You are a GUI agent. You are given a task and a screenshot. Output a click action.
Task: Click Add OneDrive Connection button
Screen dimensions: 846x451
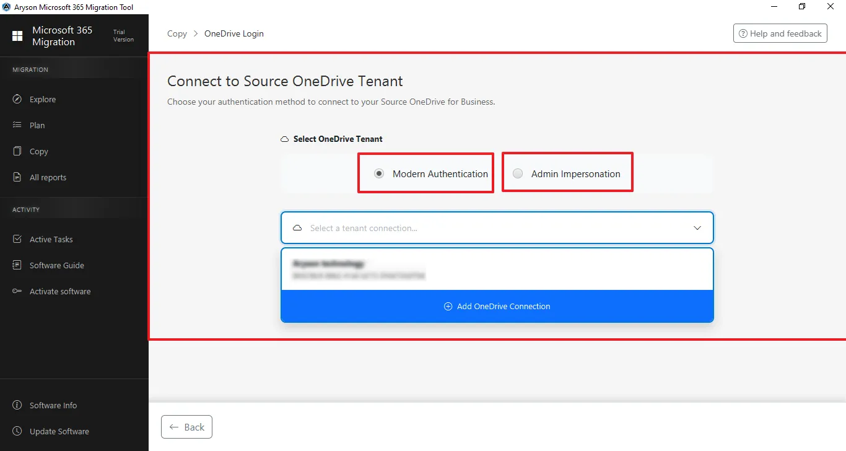coord(497,307)
